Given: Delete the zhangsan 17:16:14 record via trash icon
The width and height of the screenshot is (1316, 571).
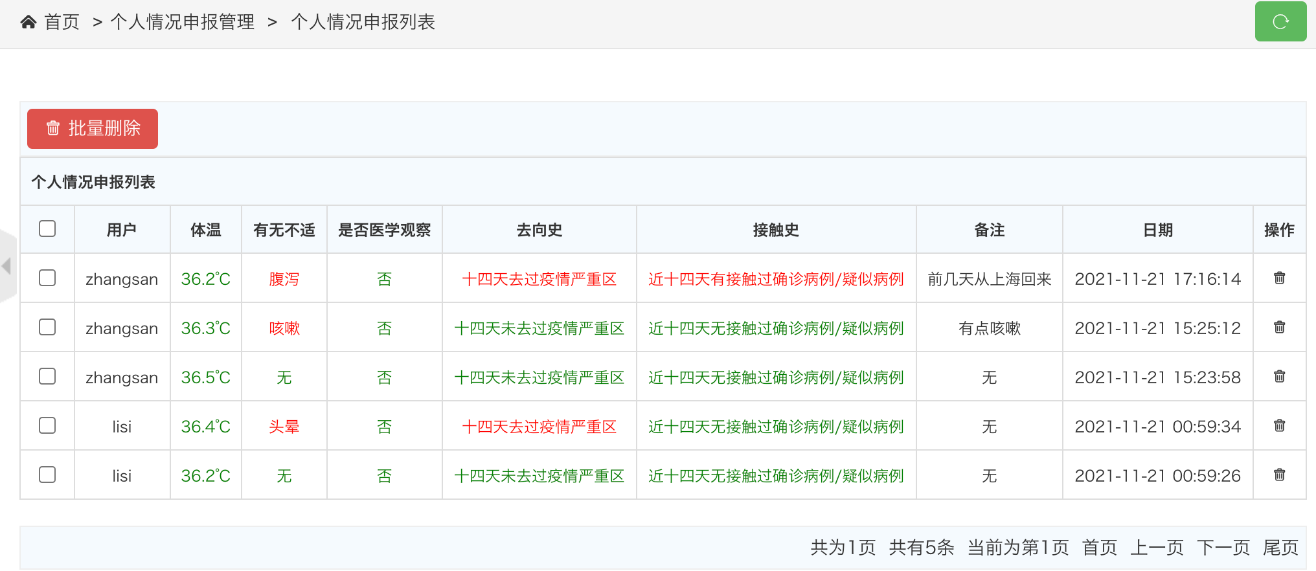Looking at the screenshot, I should (x=1280, y=278).
